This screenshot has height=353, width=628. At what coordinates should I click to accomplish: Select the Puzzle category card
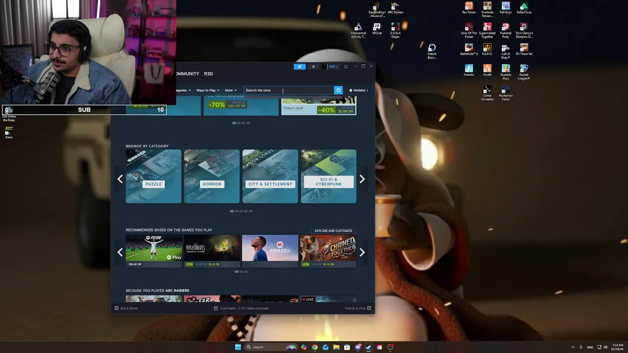click(153, 176)
